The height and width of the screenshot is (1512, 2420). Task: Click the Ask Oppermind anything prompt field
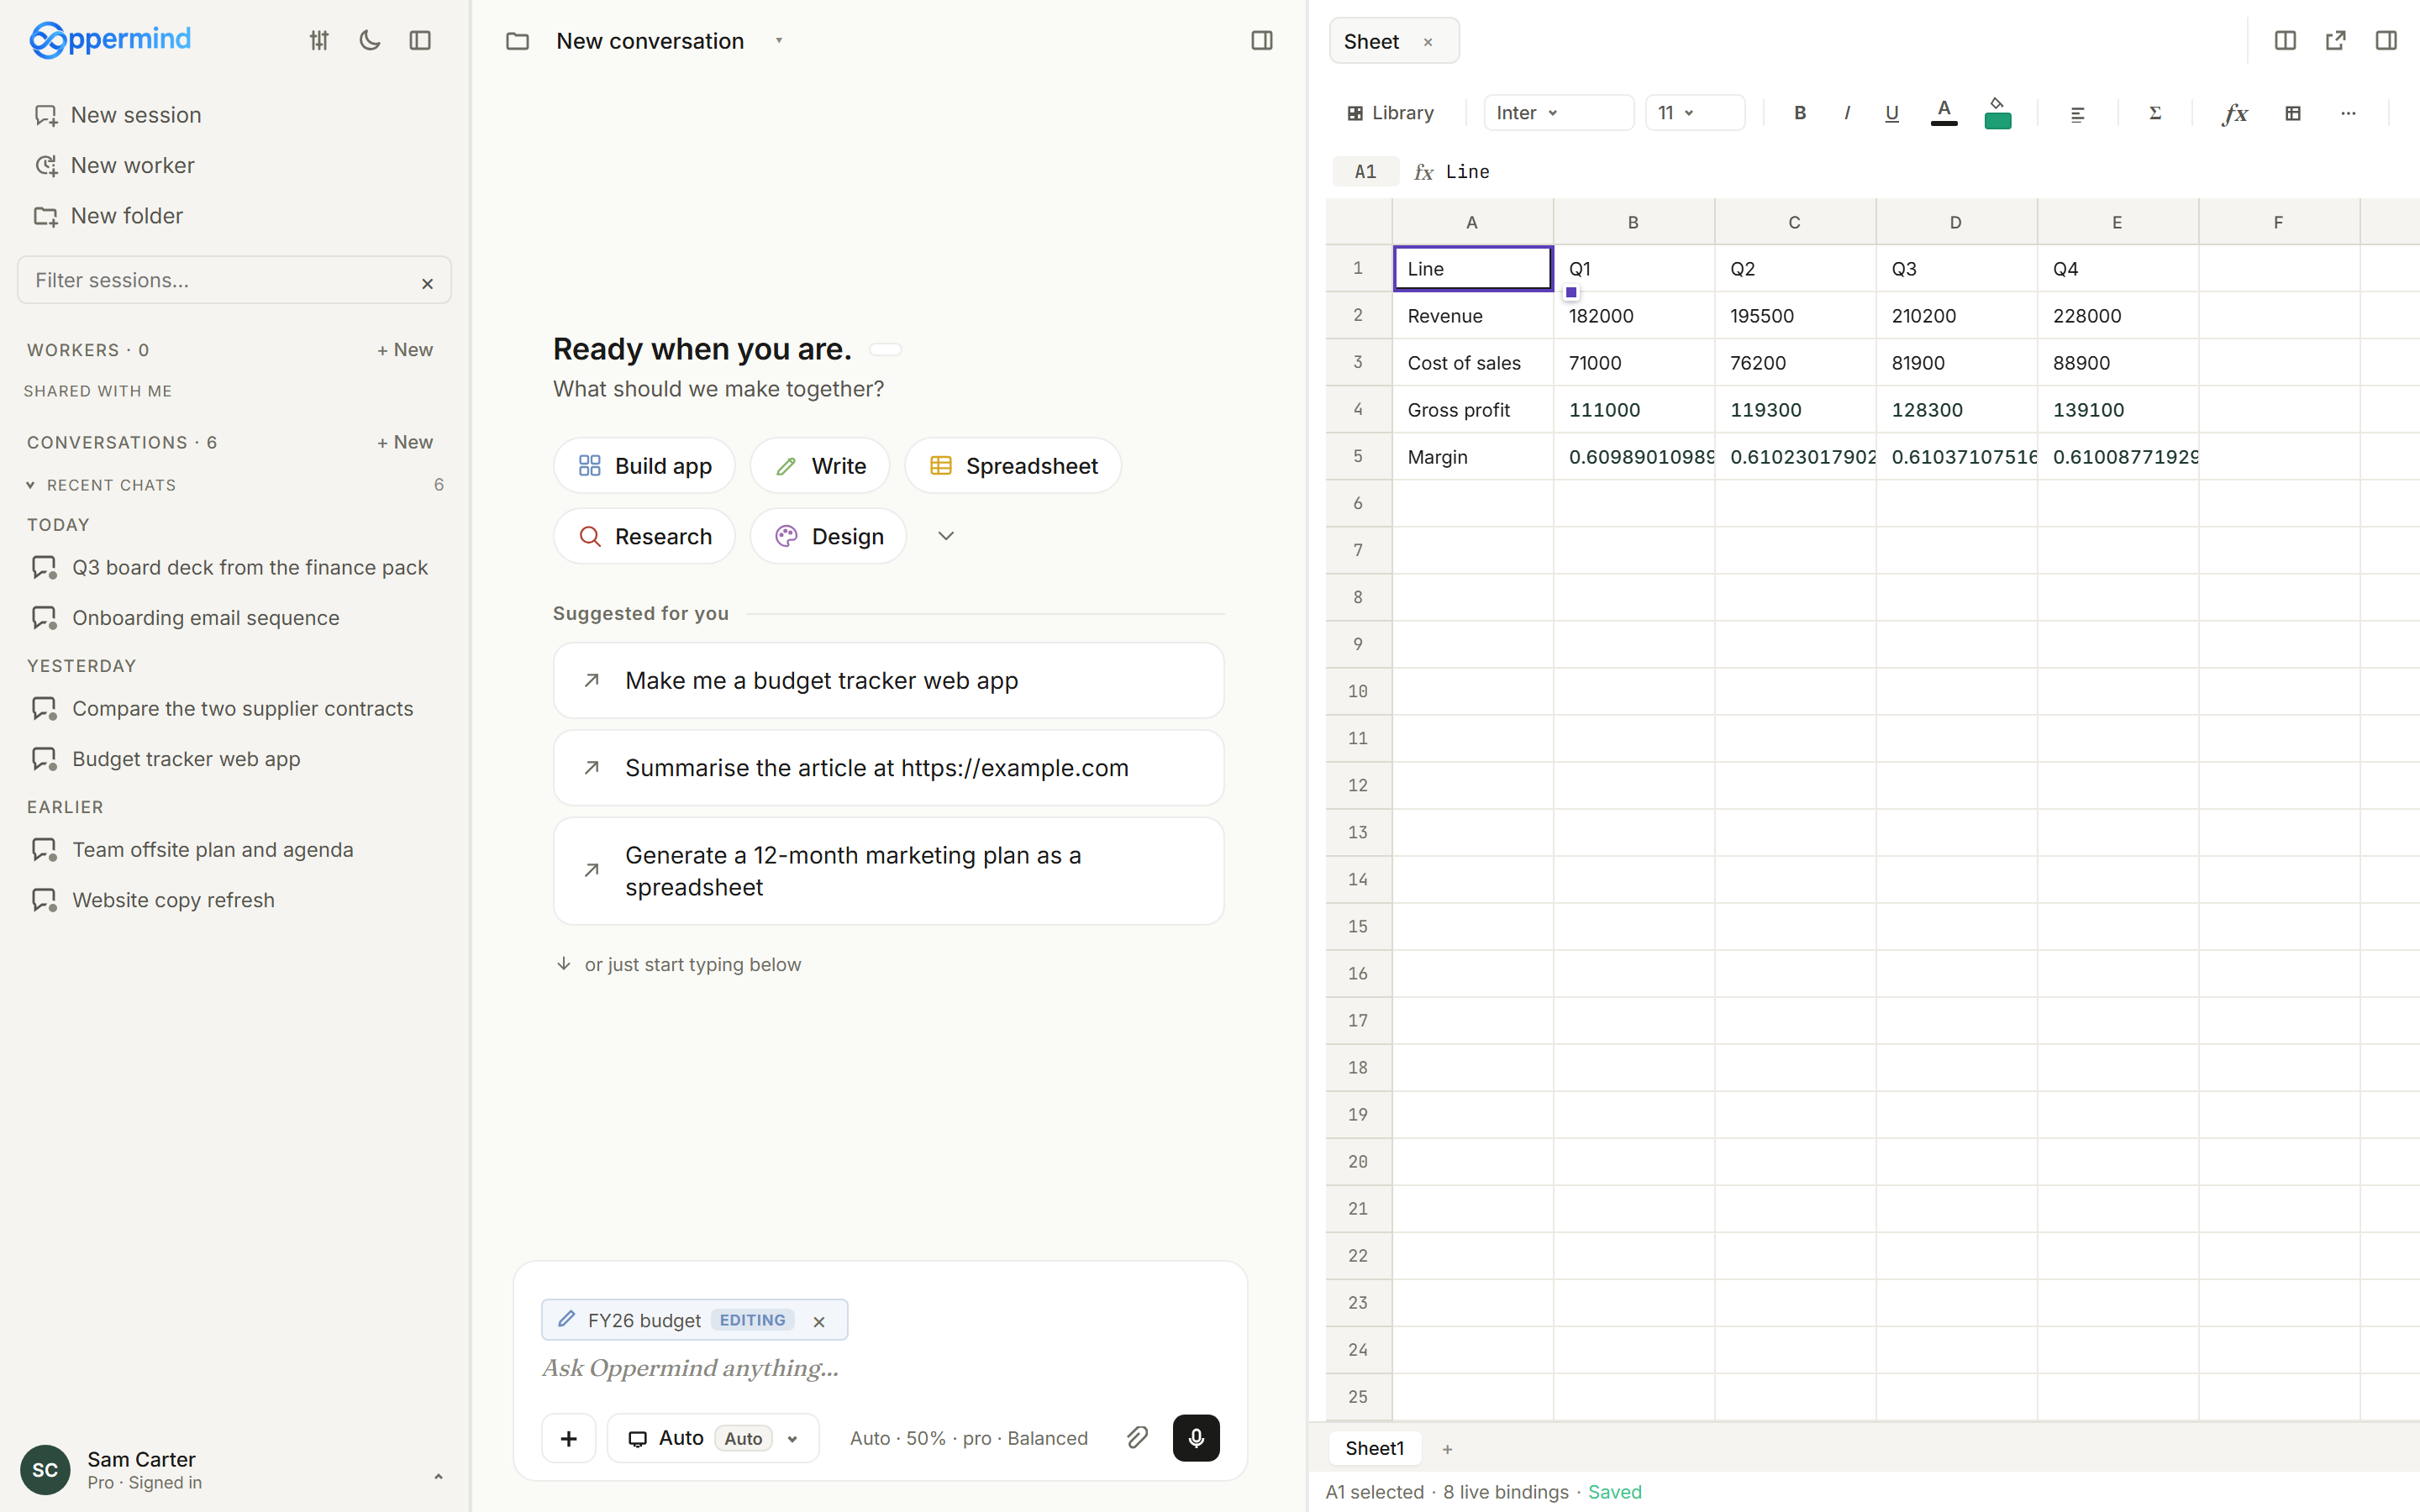click(880, 1367)
